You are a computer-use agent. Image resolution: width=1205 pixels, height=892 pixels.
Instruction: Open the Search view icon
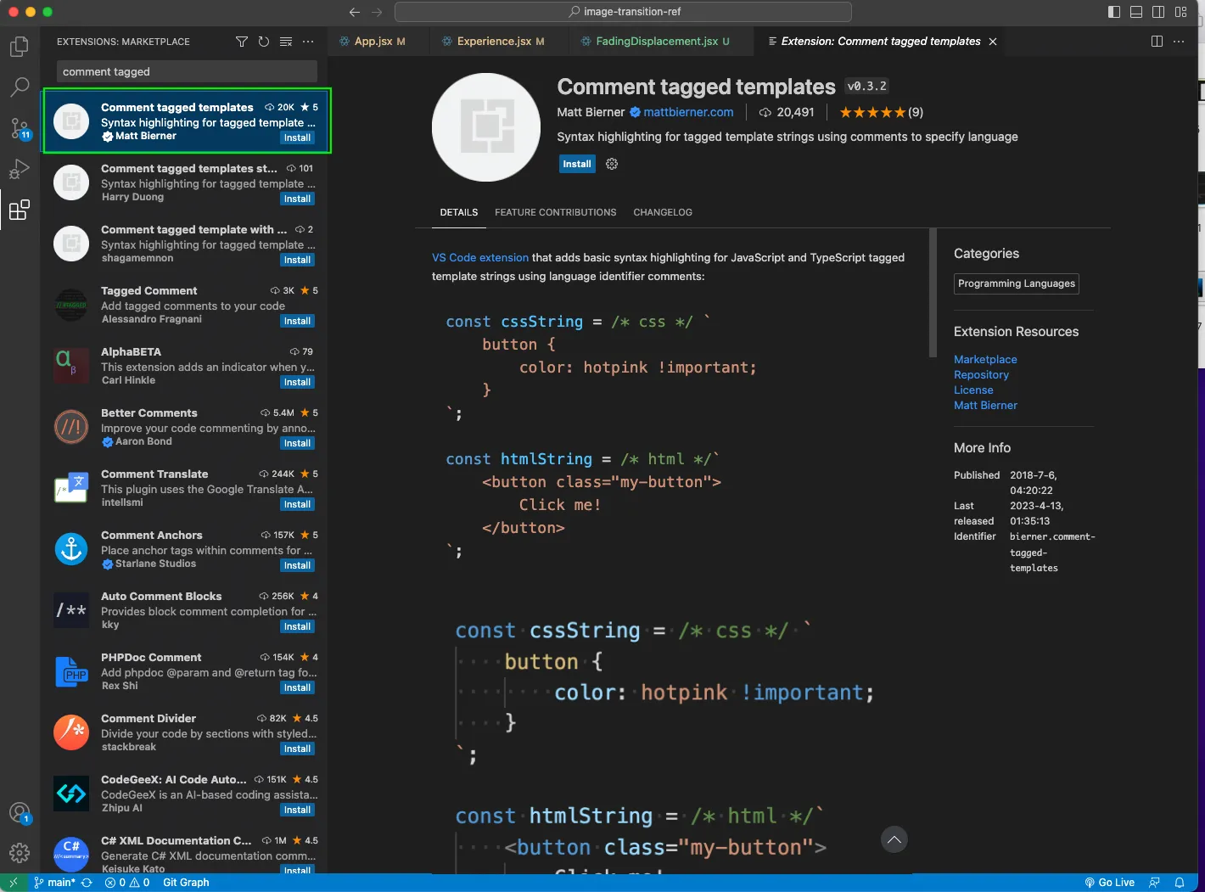tap(20, 87)
